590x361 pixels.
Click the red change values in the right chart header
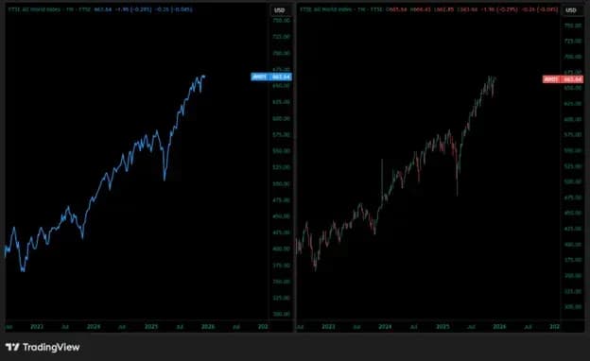[x=520, y=9]
